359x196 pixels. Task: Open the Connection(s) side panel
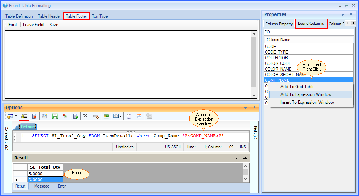click(x=6, y=138)
